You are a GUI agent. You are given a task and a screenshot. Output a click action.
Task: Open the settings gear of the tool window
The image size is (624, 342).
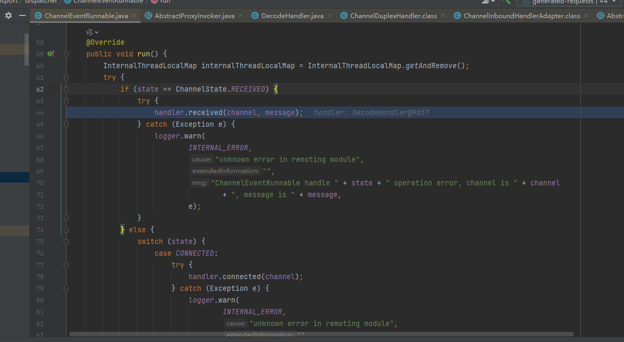pos(9,15)
